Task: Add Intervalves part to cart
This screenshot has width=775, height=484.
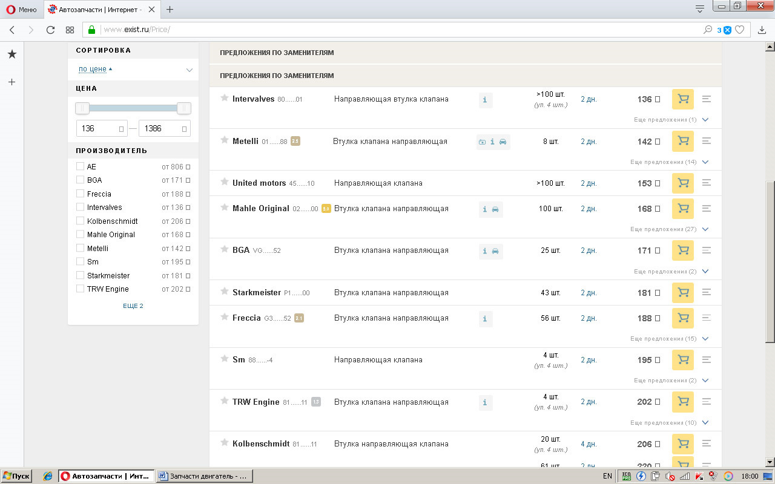Action: tap(683, 99)
